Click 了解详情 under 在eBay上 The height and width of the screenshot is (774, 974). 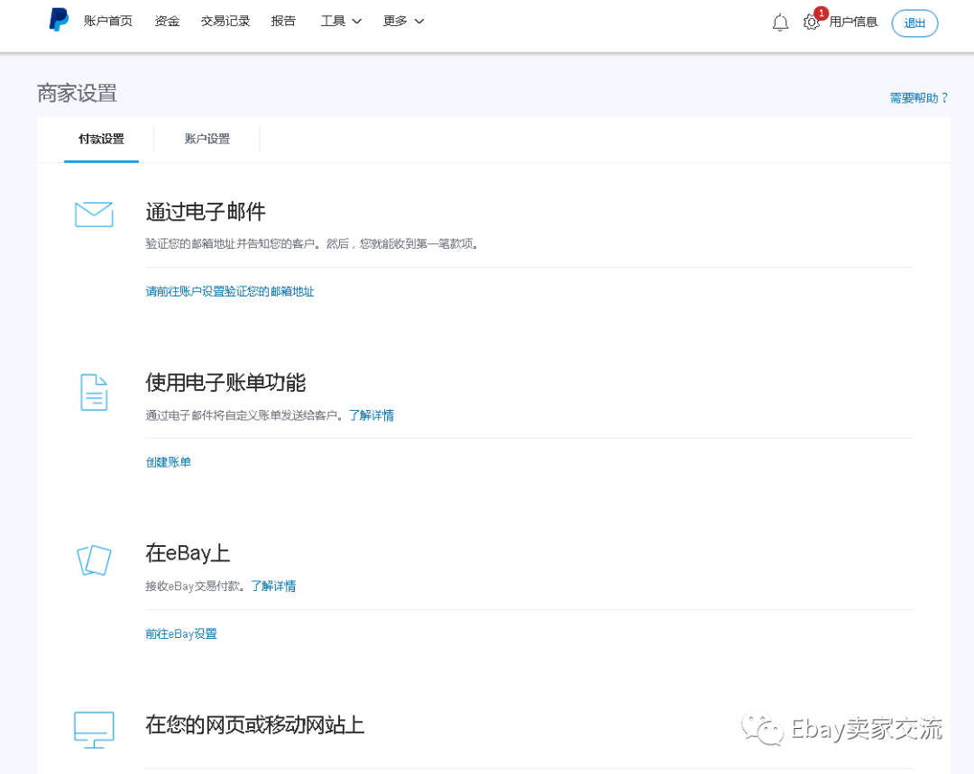click(x=273, y=587)
